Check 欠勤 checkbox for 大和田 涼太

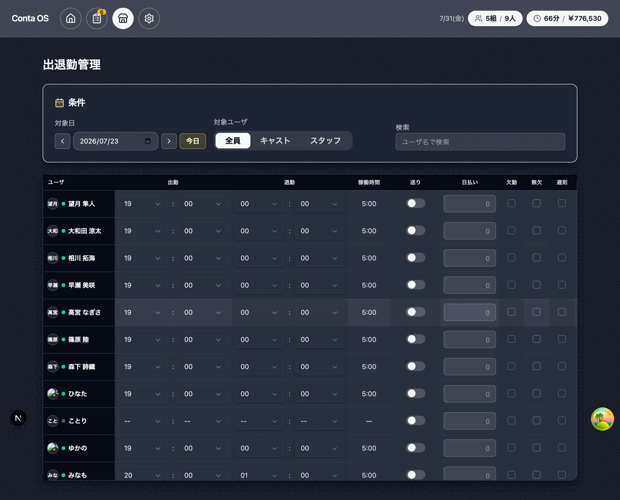coord(511,230)
